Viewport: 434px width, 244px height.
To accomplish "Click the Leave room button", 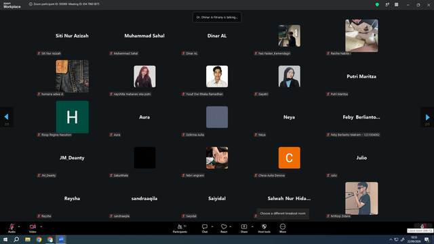I will (x=423, y=226).
